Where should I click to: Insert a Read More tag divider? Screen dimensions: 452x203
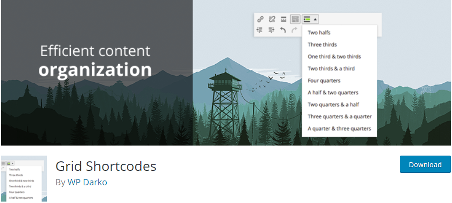tap(283, 19)
